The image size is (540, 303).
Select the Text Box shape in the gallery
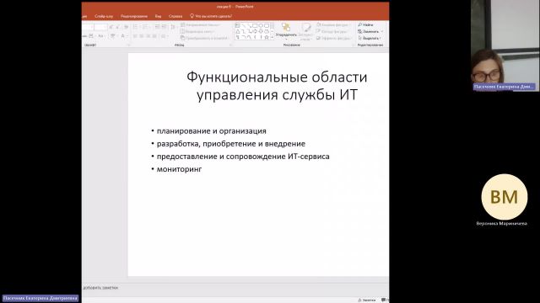coord(238,26)
